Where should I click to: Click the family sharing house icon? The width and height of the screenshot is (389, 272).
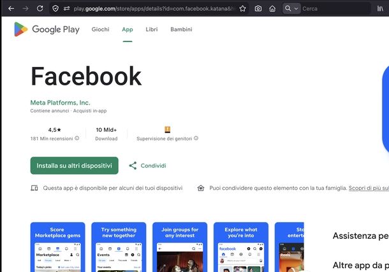click(x=201, y=188)
